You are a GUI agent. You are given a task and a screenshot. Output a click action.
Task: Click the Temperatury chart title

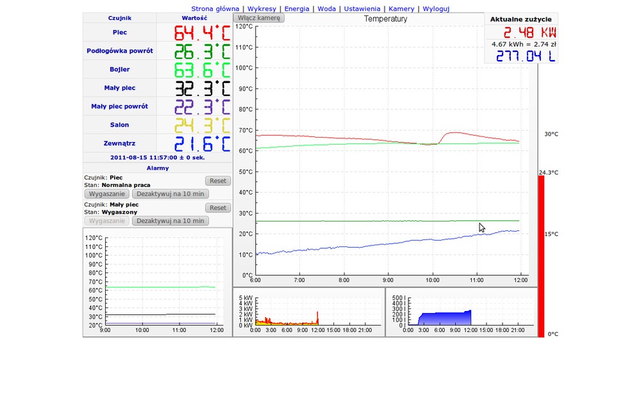[x=385, y=19]
